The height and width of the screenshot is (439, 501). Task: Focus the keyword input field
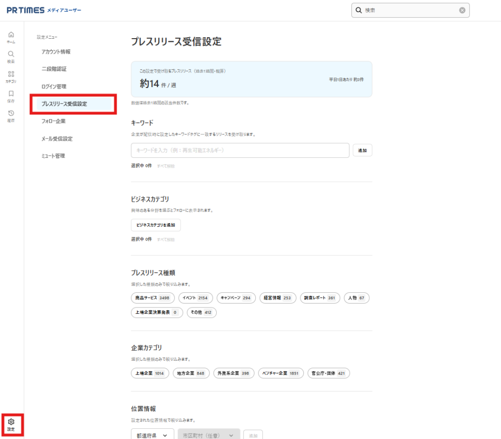tap(240, 151)
